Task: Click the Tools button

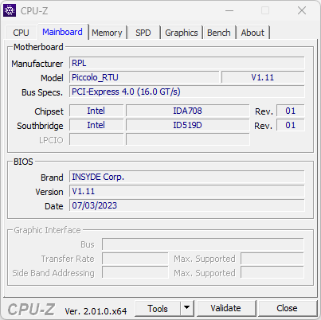Action: click(x=158, y=308)
